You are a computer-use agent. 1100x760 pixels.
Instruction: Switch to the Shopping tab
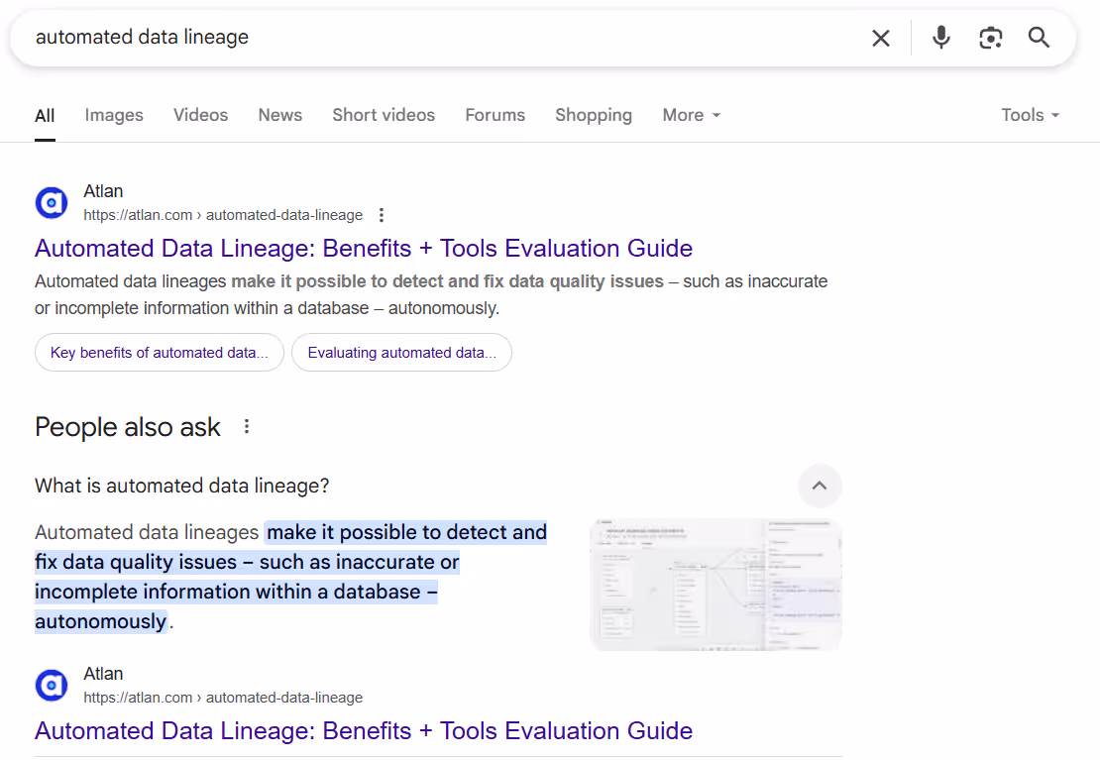pyautogui.click(x=594, y=115)
